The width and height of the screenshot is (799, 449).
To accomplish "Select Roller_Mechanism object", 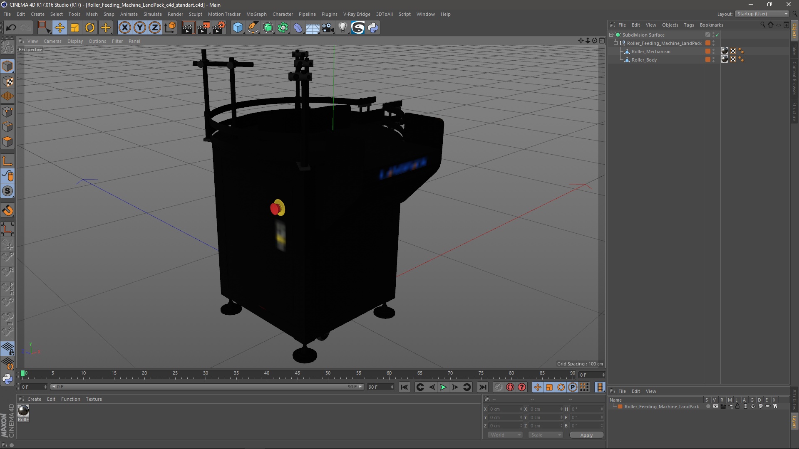I will 650,52.
